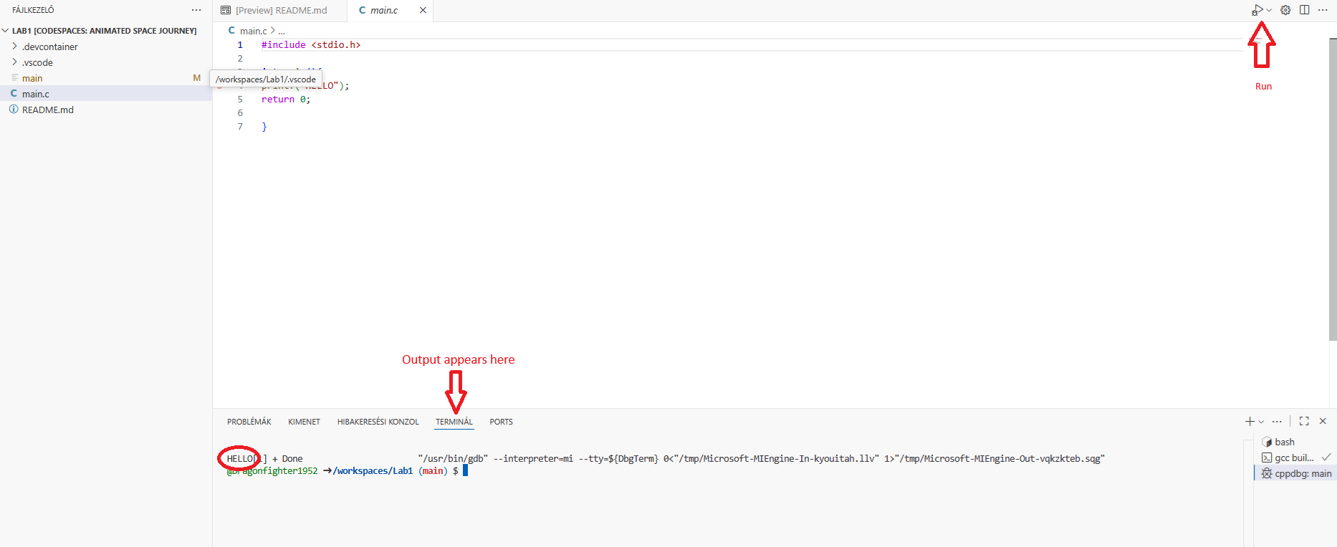Maximize the terminal panel size
1337x547 pixels.
click(1304, 421)
